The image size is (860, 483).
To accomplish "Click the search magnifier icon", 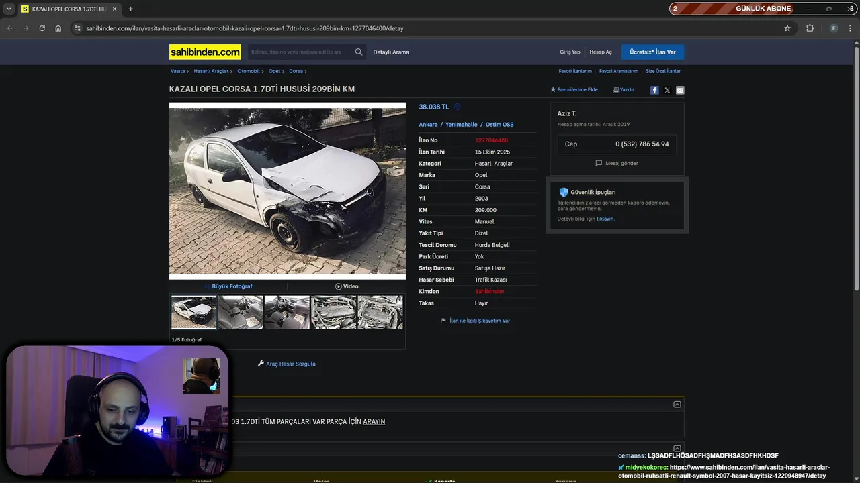I will point(359,52).
